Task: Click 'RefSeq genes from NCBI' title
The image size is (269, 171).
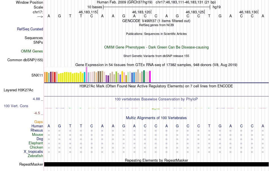Action: [x=157, y=25]
